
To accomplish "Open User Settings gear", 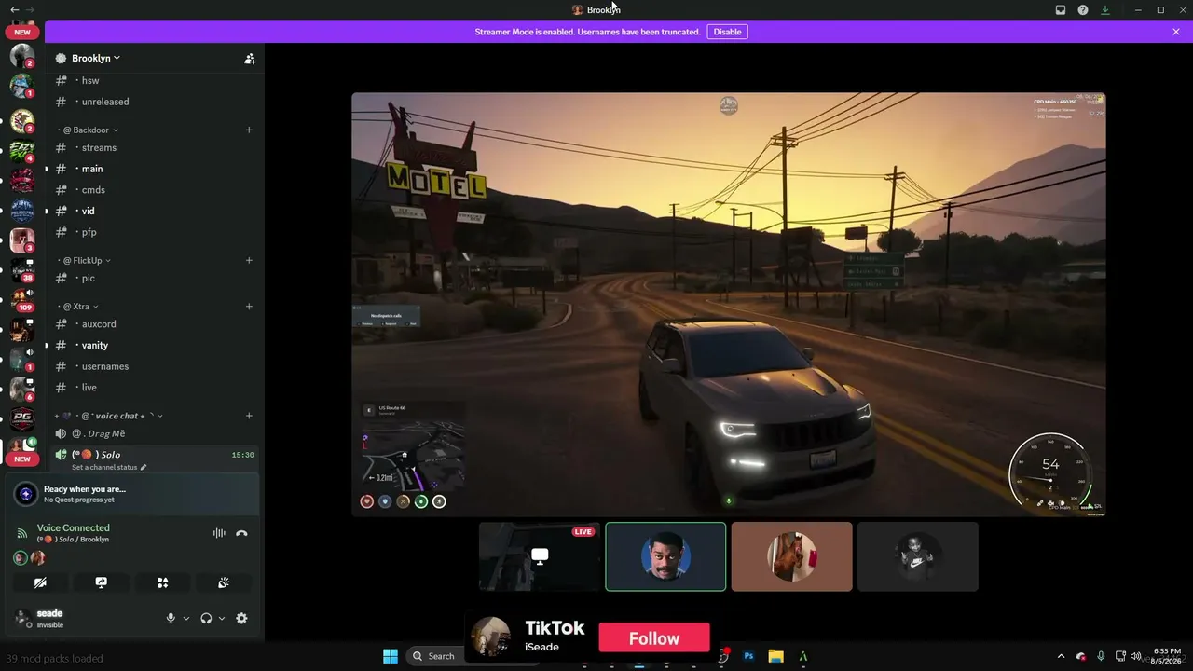I will (241, 618).
